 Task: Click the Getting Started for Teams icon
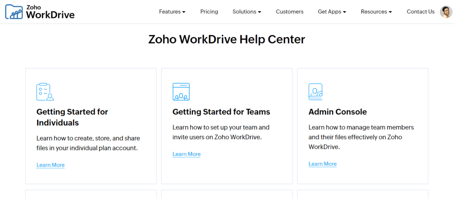pyautogui.click(x=181, y=92)
